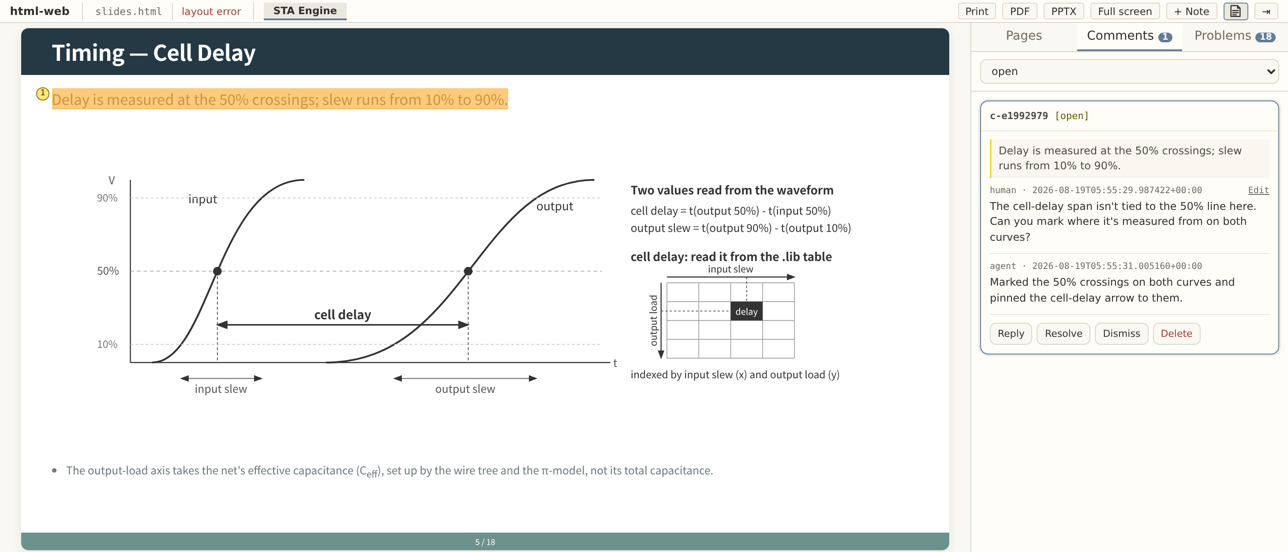Screen dimensions: 1288x552
Task: Click the highlighted sentence about 50% crossings
Action: [x=280, y=99]
